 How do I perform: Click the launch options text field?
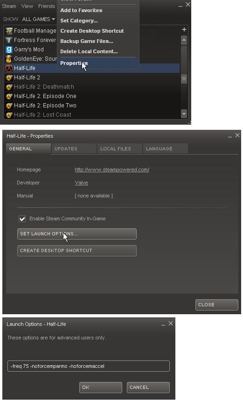(x=89, y=366)
